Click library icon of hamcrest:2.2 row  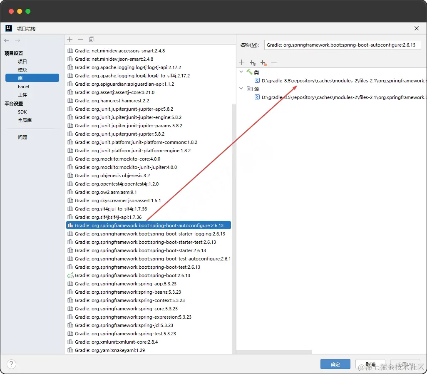(x=70, y=100)
